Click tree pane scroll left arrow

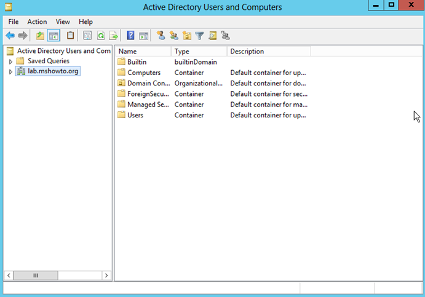click(9, 275)
